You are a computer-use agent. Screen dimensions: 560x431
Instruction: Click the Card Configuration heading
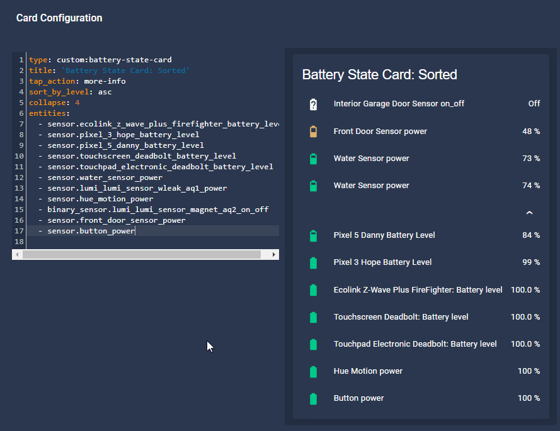[x=59, y=18]
